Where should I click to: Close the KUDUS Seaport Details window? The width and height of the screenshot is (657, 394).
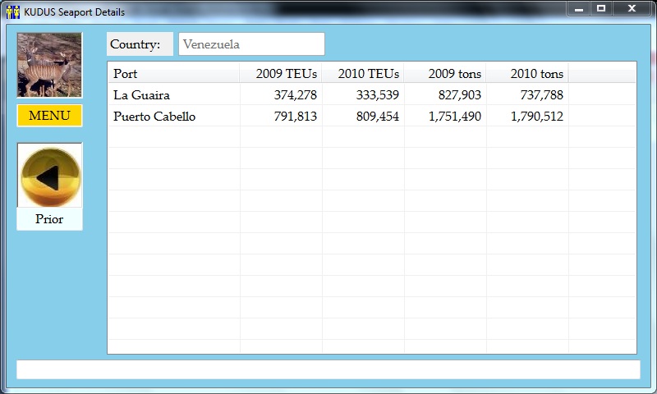(631, 8)
